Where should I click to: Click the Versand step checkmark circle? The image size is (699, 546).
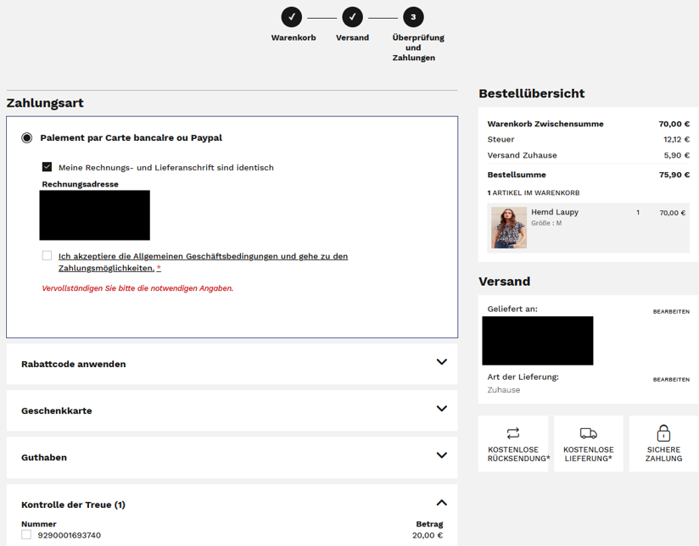pyautogui.click(x=352, y=16)
